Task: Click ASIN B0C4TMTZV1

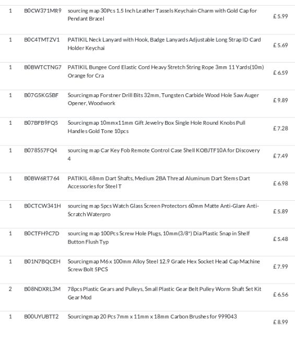Action: point(42,40)
